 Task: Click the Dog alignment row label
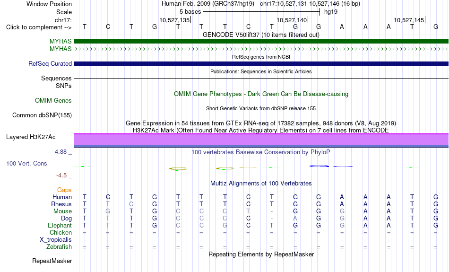pos(67,219)
